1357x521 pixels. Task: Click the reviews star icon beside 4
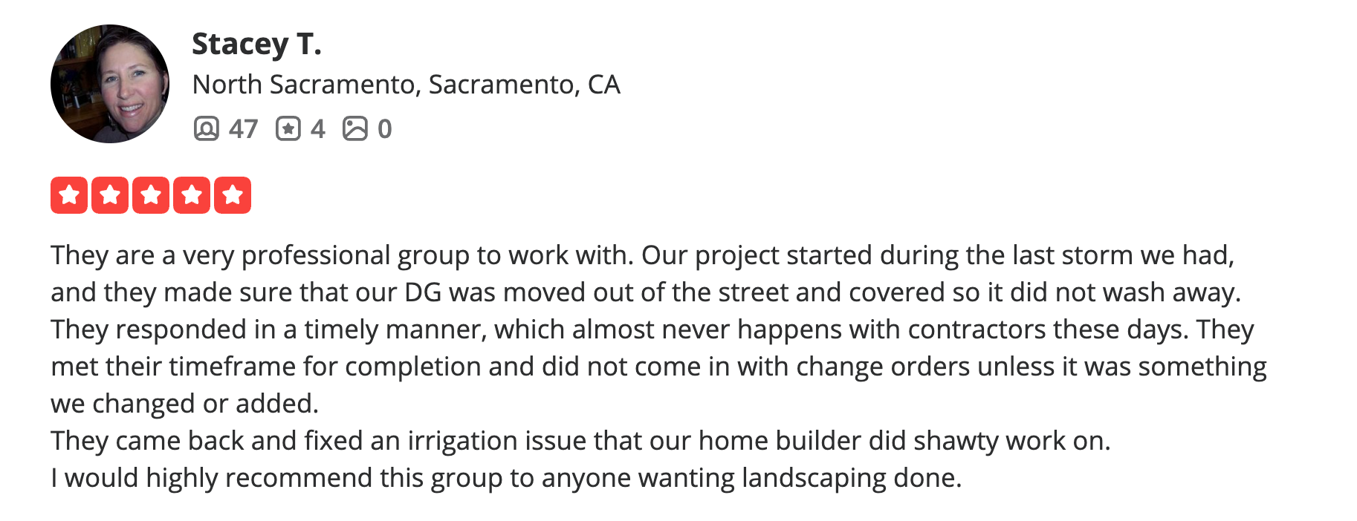(288, 128)
